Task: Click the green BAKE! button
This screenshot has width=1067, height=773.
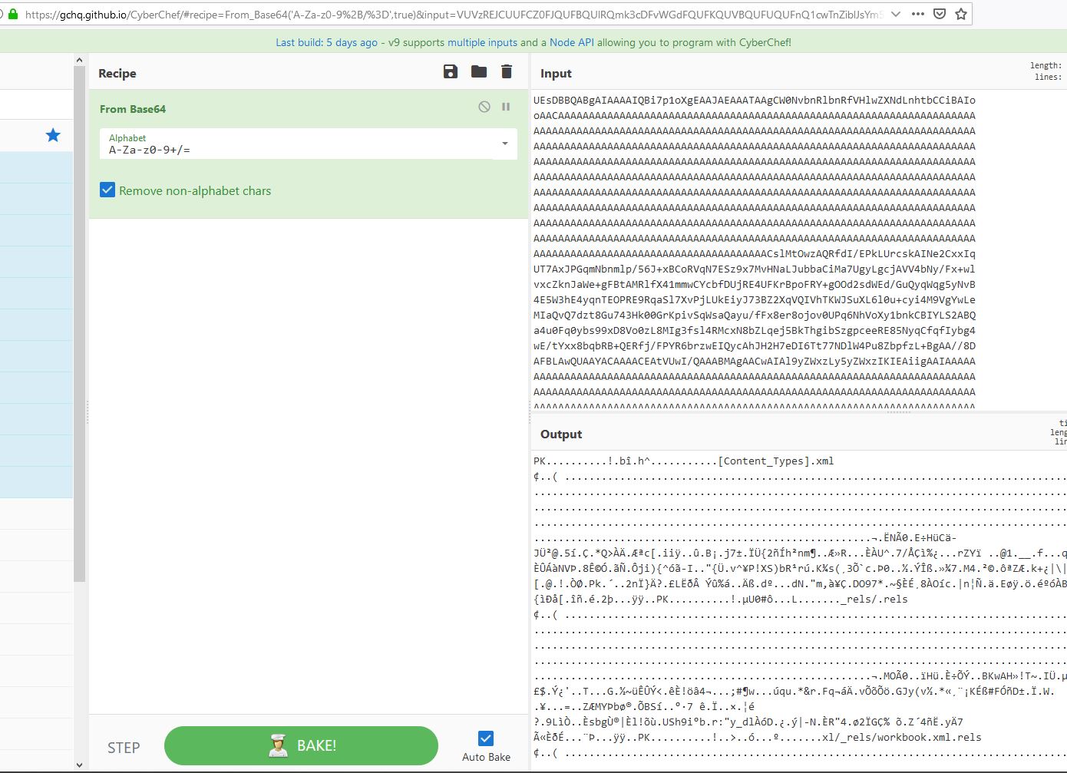Action: point(302,745)
